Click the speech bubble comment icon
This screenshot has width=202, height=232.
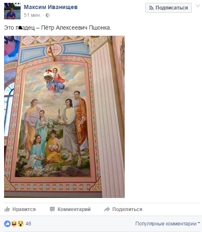[x=52, y=209]
